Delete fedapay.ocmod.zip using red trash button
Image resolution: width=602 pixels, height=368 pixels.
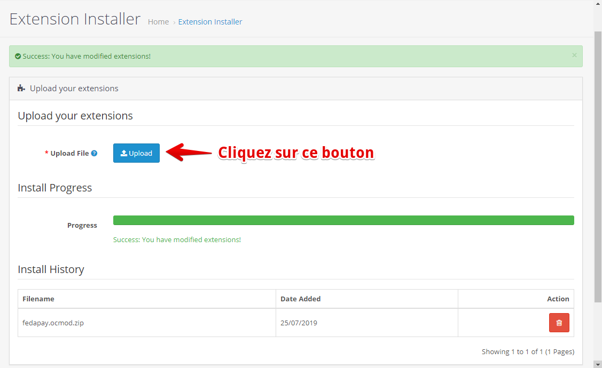[559, 323]
